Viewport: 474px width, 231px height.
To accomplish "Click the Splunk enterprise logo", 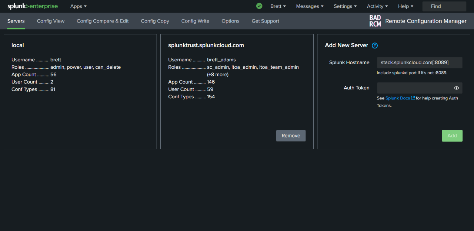I will pyautogui.click(x=33, y=6).
